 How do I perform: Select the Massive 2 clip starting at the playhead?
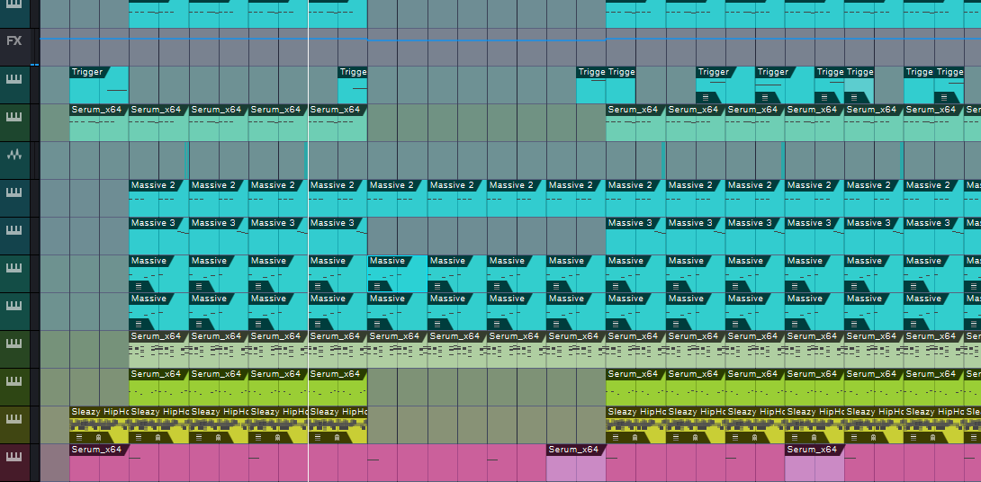[337, 198]
